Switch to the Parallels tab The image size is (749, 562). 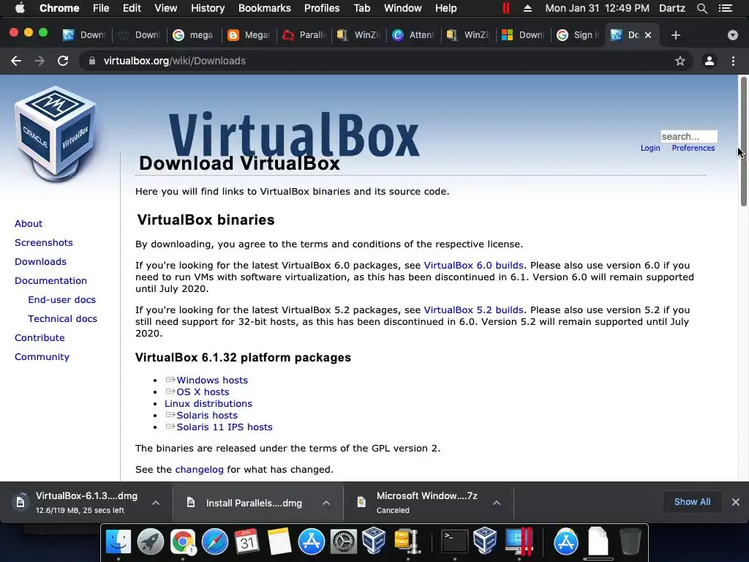pos(304,35)
